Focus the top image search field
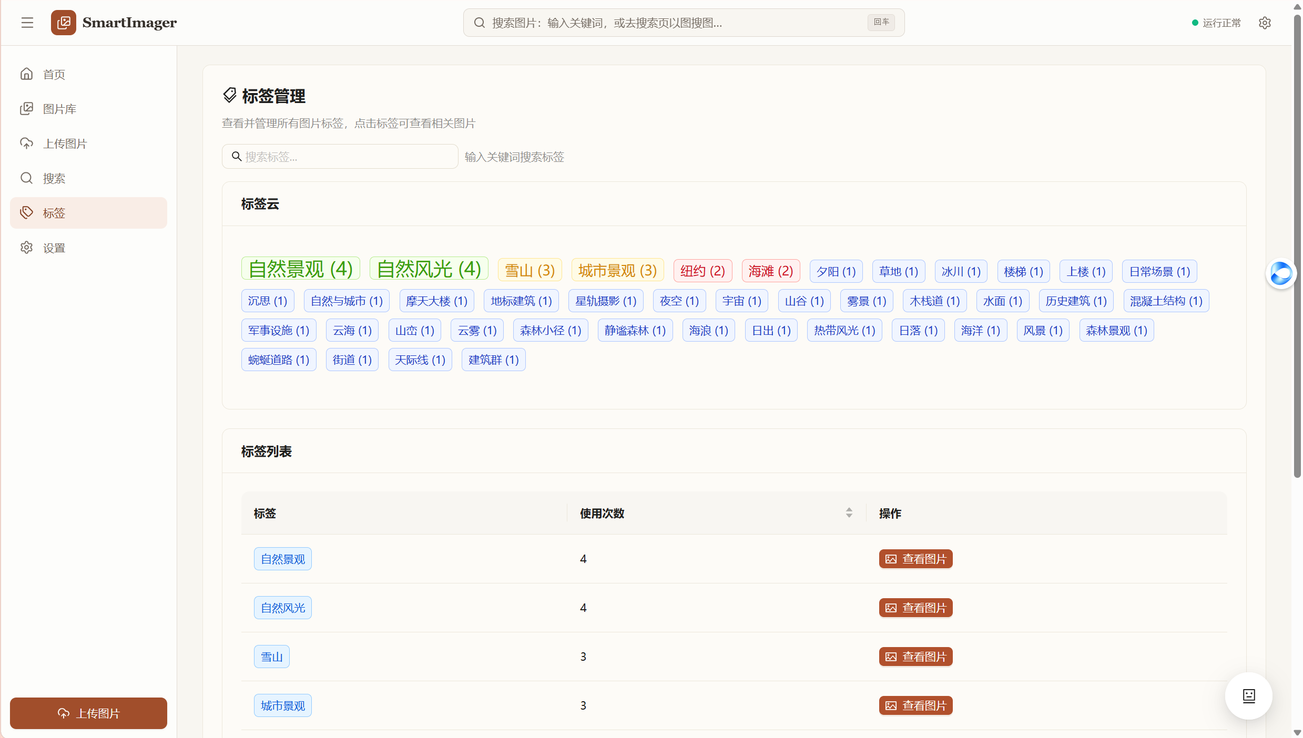The height and width of the screenshot is (738, 1303). pos(684,23)
